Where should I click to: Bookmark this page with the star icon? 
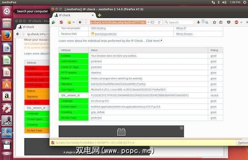(x=214, y=23)
